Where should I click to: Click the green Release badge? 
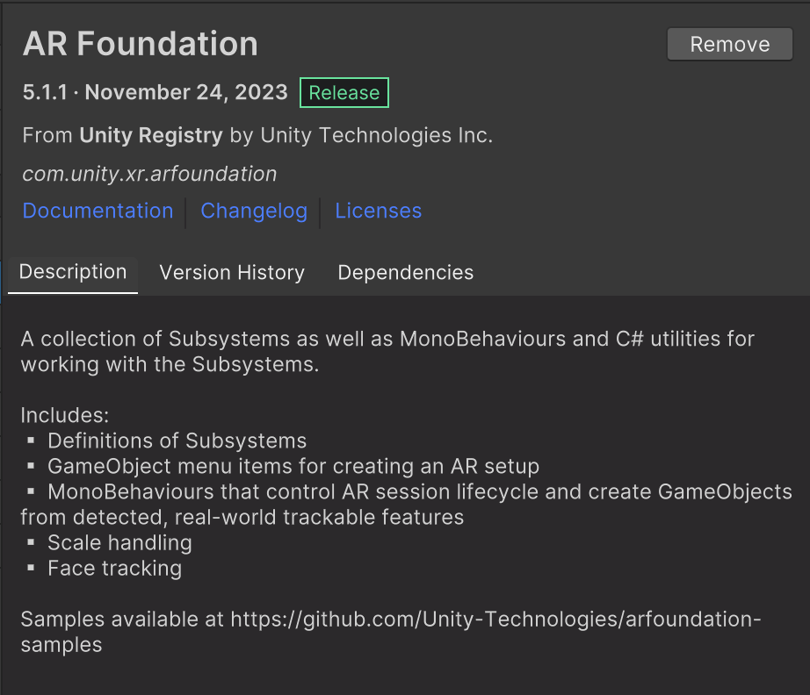pyautogui.click(x=344, y=91)
